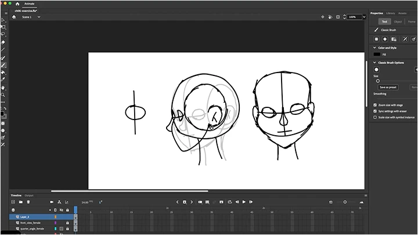Open the Output tab beside Timeline
This screenshot has height=235, width=418.
click(x=29, y=196)
